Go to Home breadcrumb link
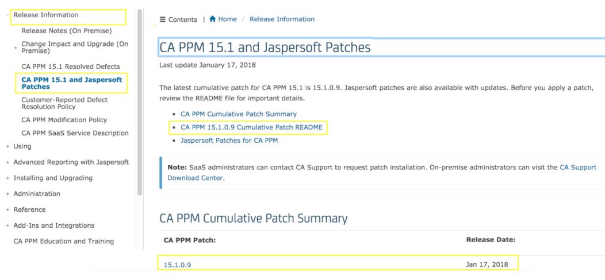605x280 pixels. click(x=228, y=19)
